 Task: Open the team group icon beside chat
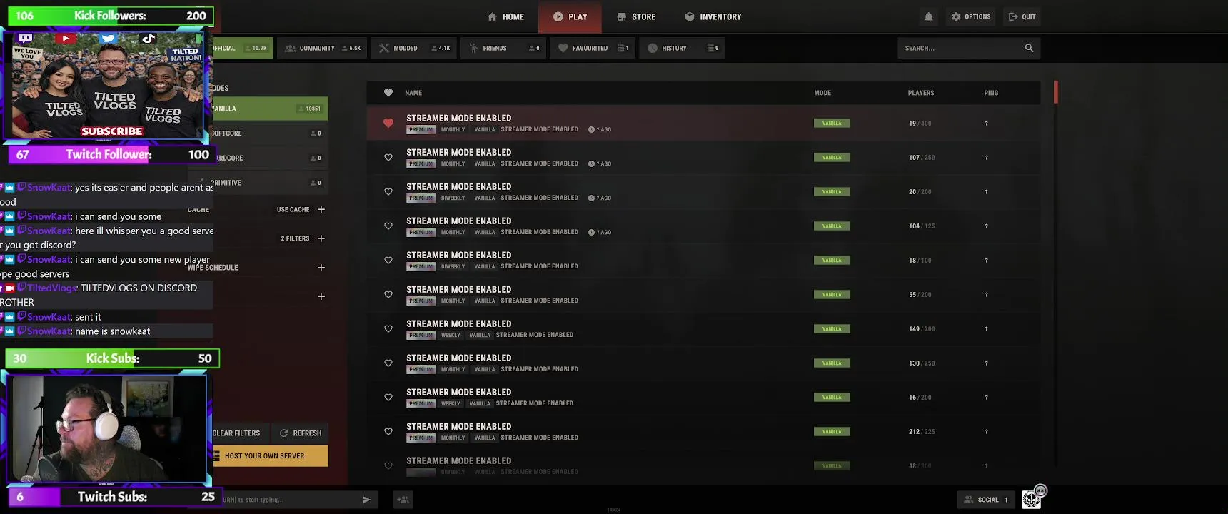coord(403,500)
